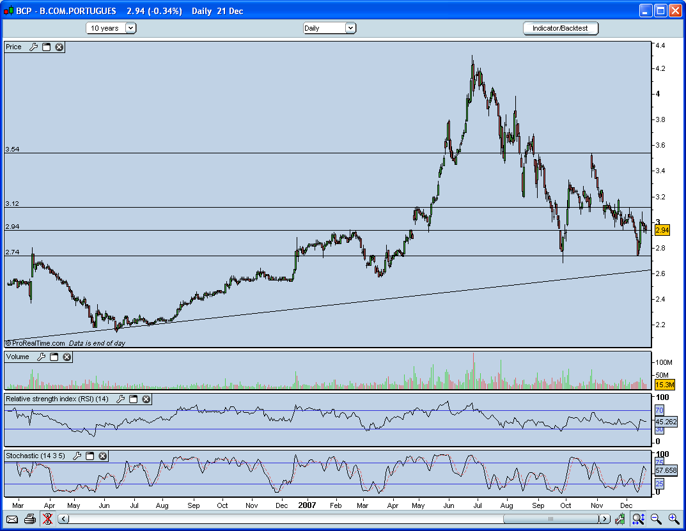Open the Daily timeframe dropdown
The image size is (686, 531).
[x=329, y=28]
